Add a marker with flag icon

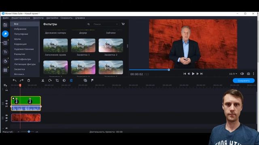[92, 81]
